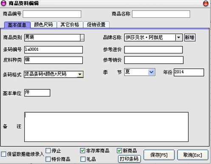Screen dimensions: 211x164
Task: Uncheck the 新商品 checkbox
Action: 119,150
